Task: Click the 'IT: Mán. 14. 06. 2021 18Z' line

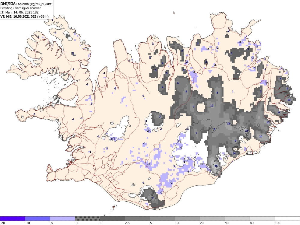Action: (19, 12)
